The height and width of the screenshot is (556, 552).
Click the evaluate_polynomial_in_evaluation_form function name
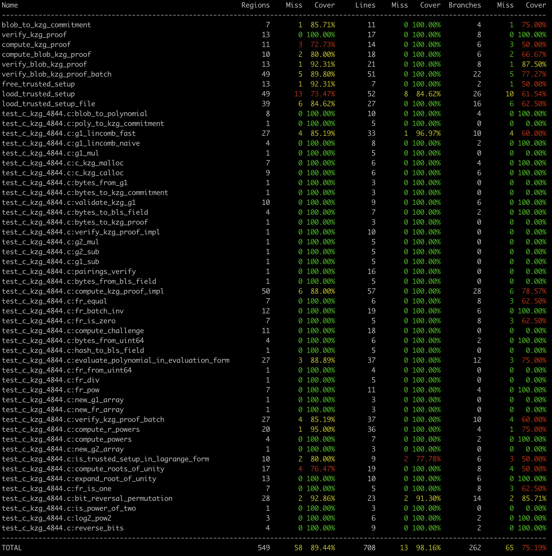point(116,360)
